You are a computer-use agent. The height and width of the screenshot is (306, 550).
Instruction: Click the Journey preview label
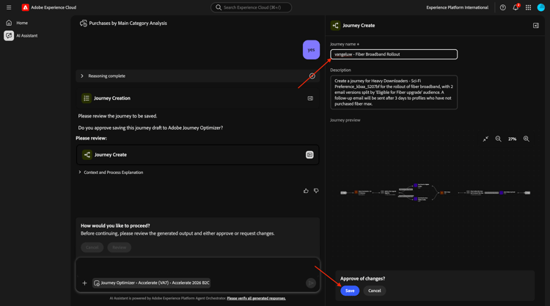point(345,120)
